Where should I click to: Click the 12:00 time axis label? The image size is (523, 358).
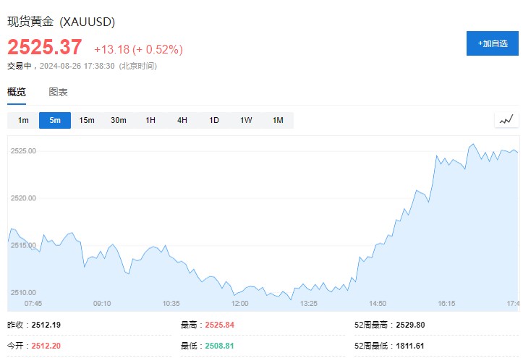tap(239, 304)
